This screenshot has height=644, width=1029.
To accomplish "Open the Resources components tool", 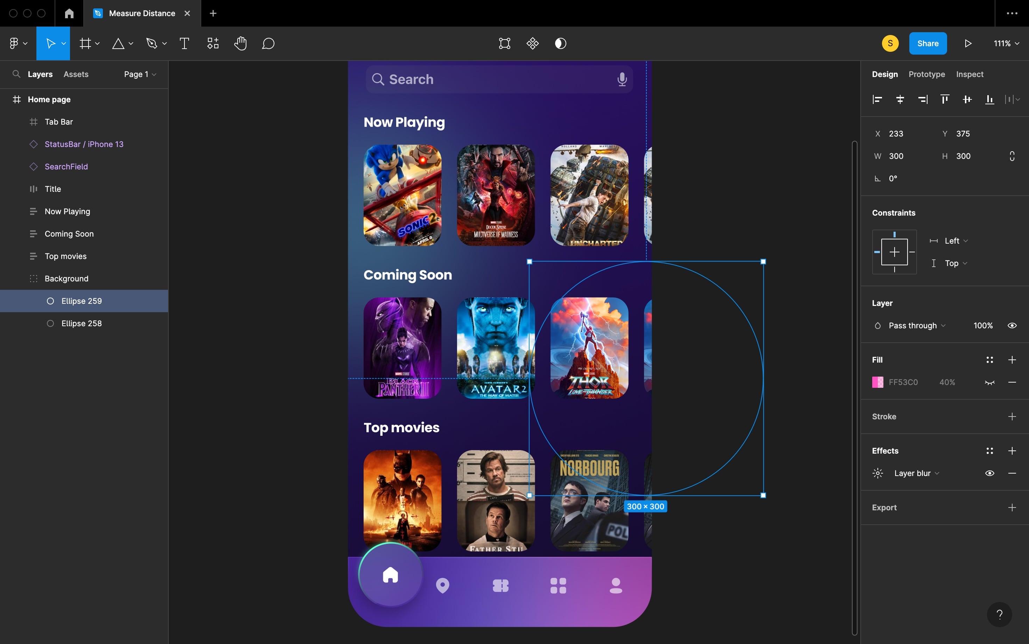I will pyautogui.click(x=212, y=43).
